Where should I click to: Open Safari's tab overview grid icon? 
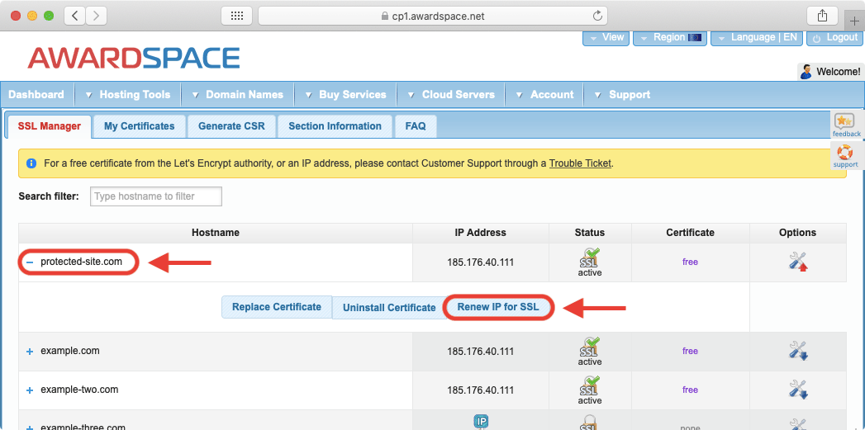[236, 16]
